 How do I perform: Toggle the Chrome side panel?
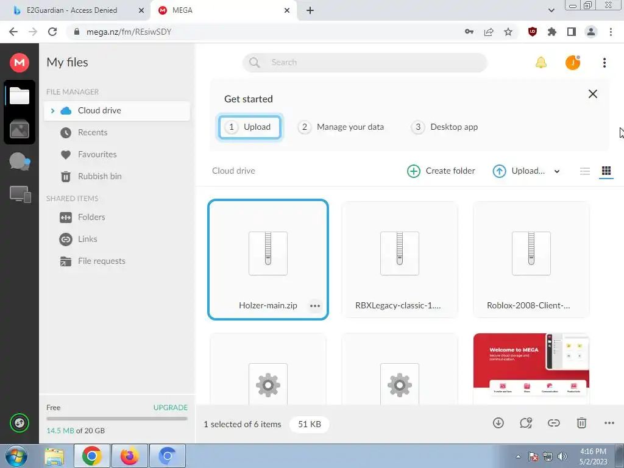tap(572, 32)
